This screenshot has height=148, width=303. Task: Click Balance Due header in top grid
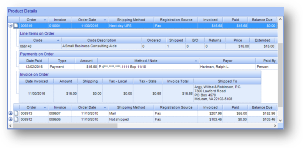coord(262,20)
